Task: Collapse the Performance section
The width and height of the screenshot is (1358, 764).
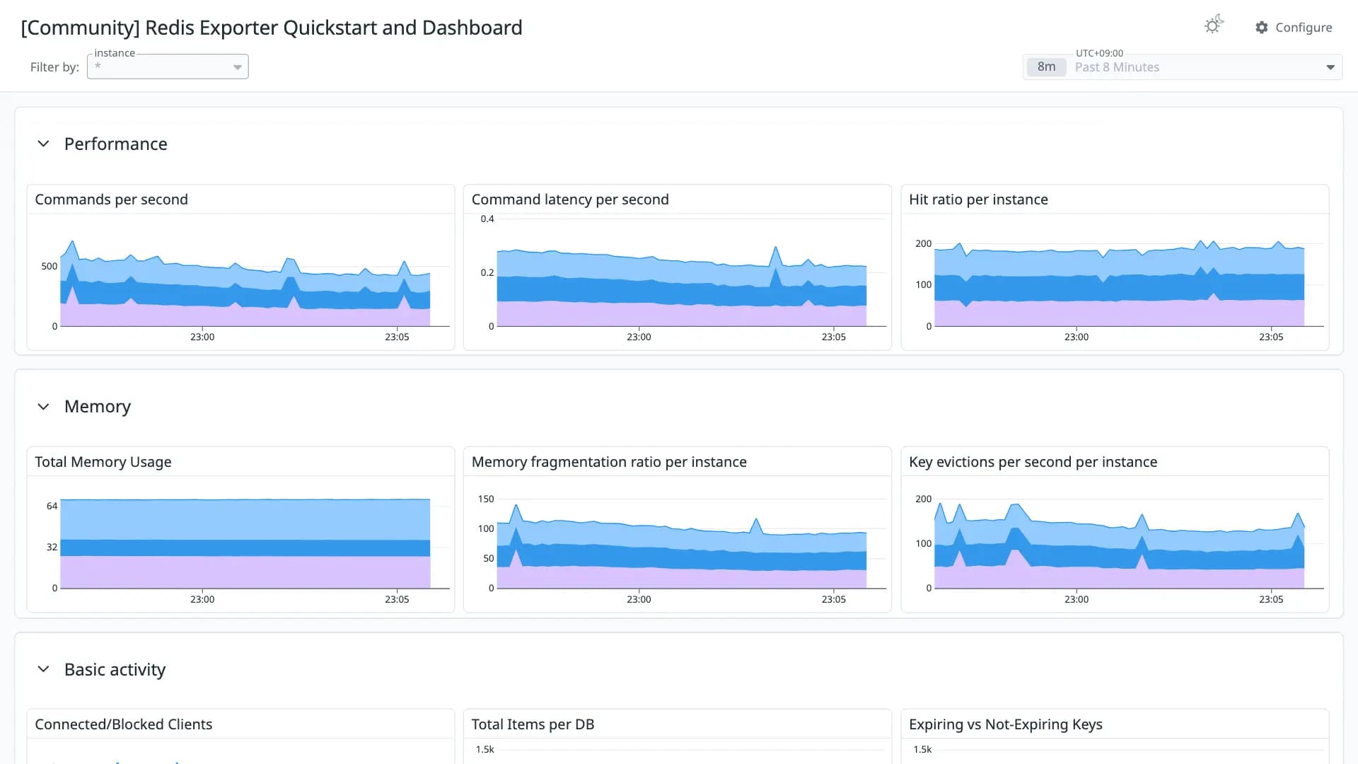Action: (43, 144)
